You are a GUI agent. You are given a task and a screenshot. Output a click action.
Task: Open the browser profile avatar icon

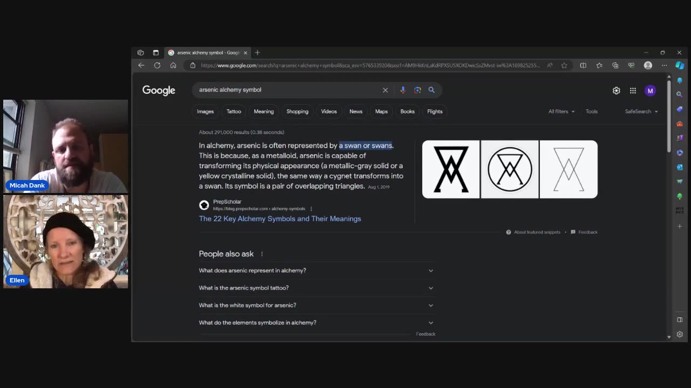pyautogui.click(x=648, y=65)
